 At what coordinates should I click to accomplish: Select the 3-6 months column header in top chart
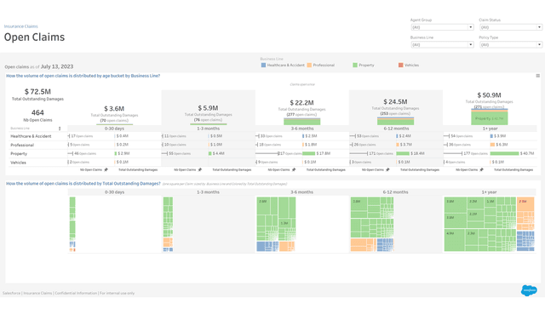(302, 129)
